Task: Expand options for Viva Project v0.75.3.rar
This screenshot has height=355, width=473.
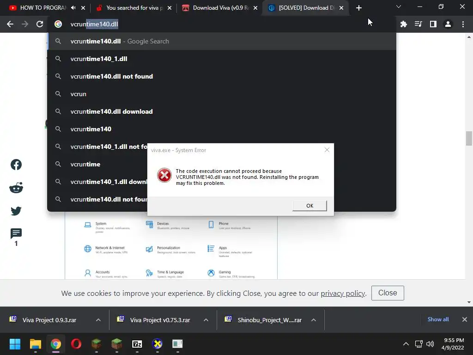Action: [206, 320]
